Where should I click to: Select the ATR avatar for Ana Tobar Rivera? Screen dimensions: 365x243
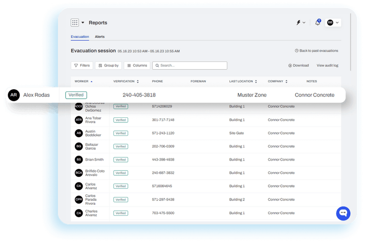pos(78,120)
